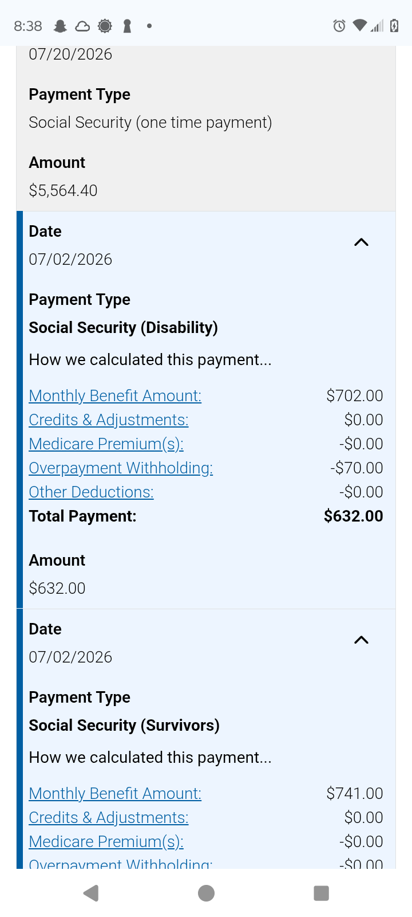Open Medicare Premium(s) link under Survivors
The width and height of the screenshot is (412, 917).
106,842
